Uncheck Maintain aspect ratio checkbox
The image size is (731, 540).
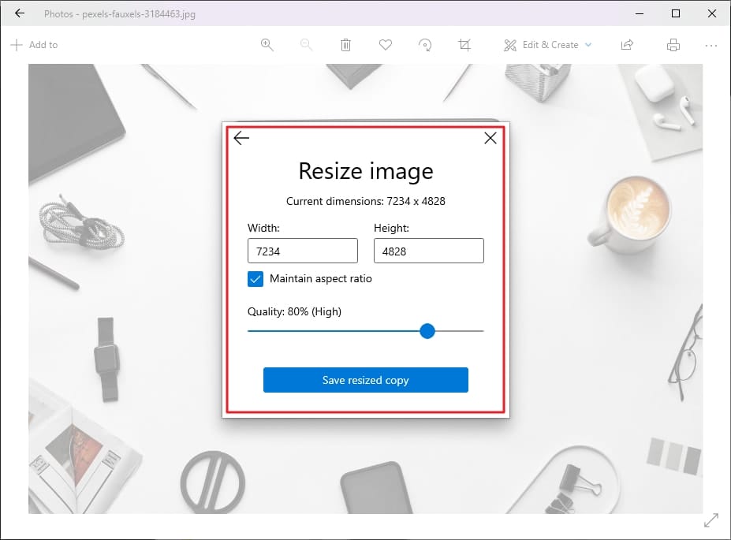click(255, 279)
